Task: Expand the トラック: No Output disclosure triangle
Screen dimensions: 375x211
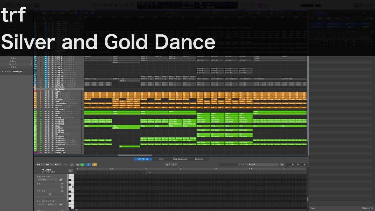Action: 2,72
